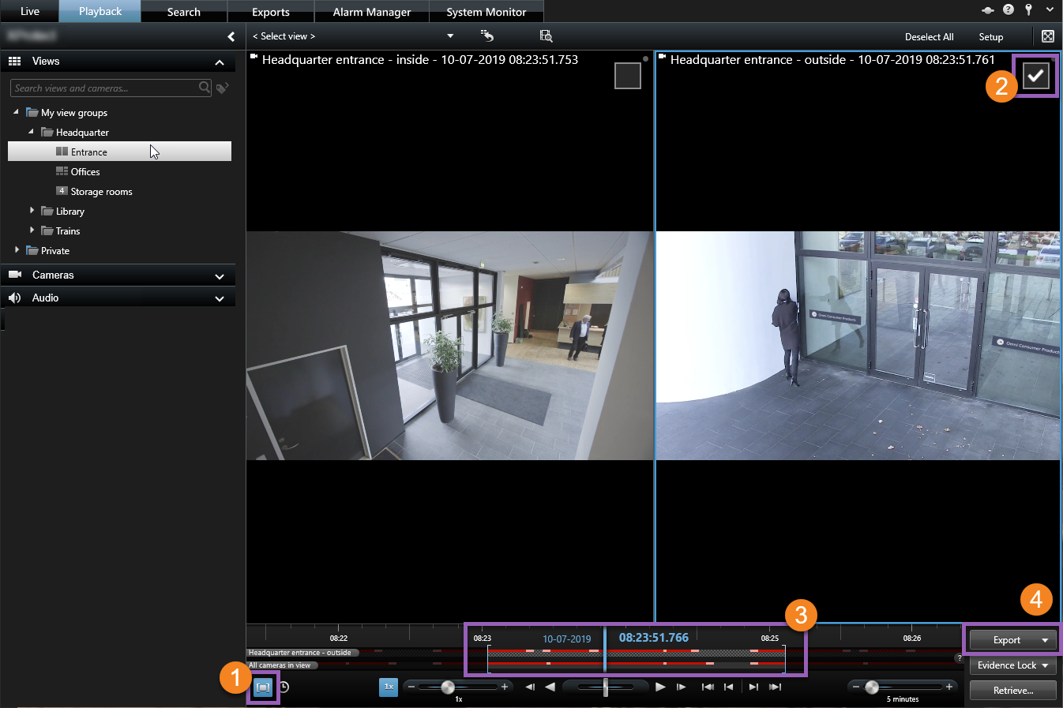The image size is (1063, 708).
Task: Expand the Library folder in tree
Action: pyautogui.click(x=32, y=211)
